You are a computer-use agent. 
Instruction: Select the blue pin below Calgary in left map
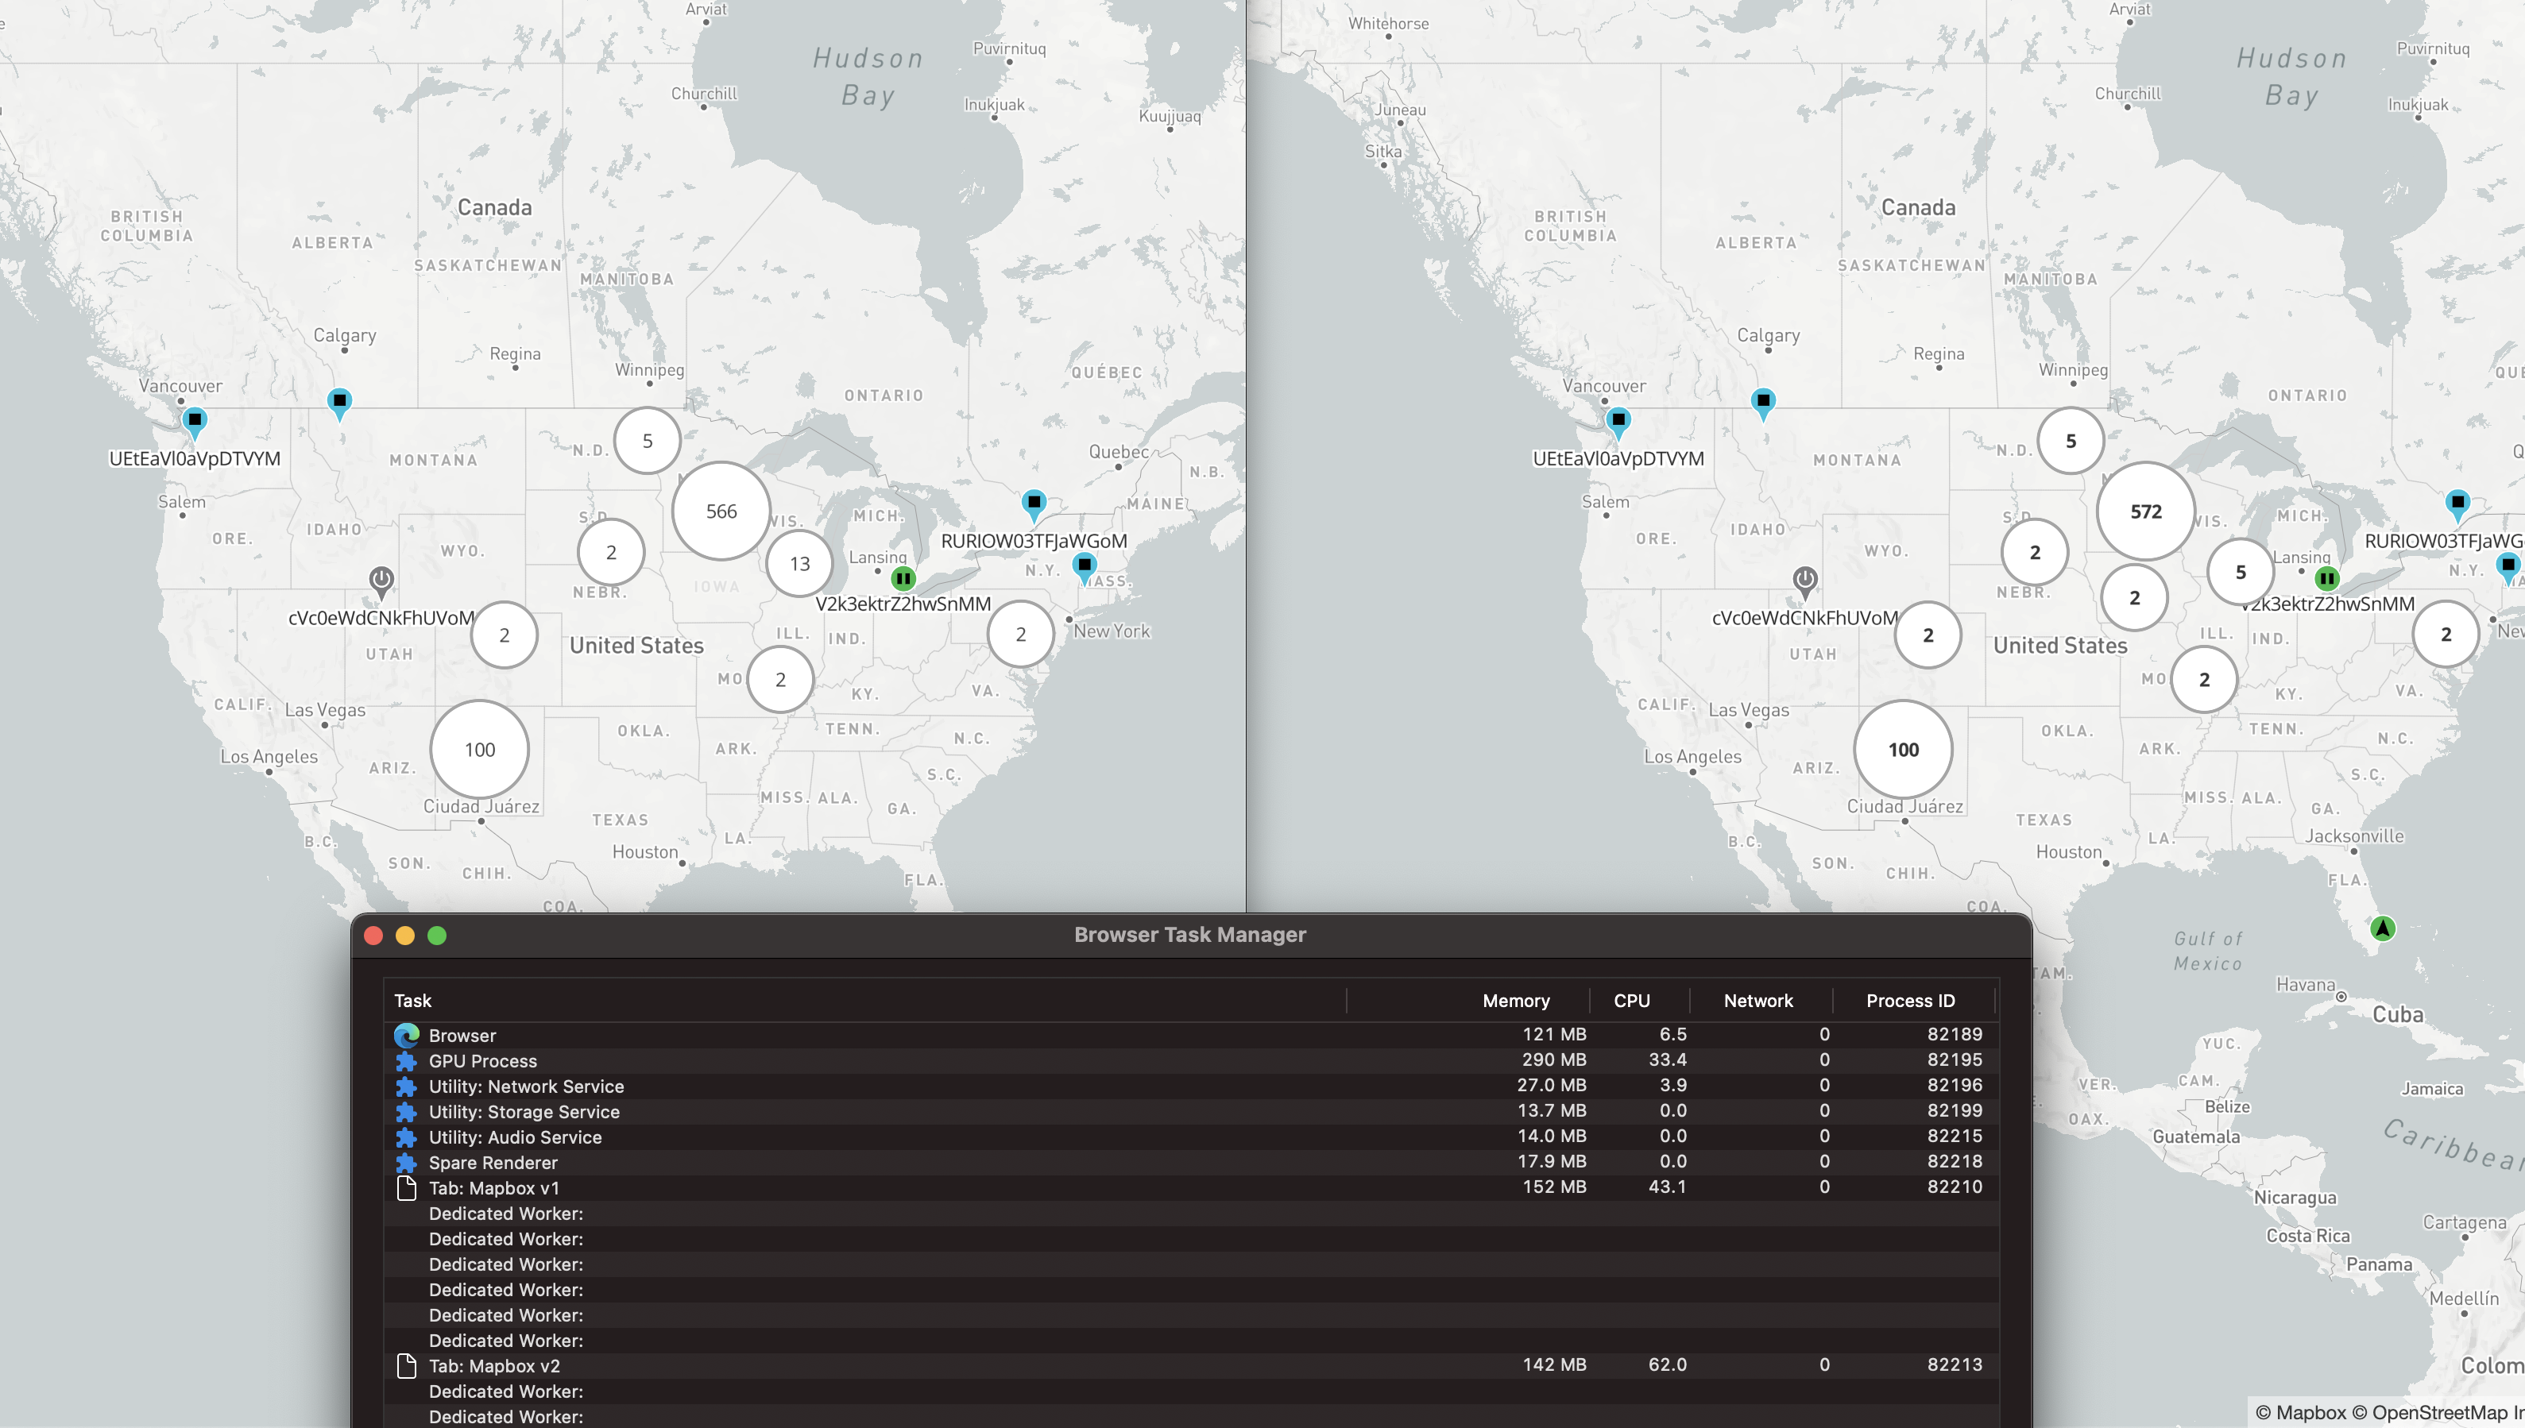[339, 403]
